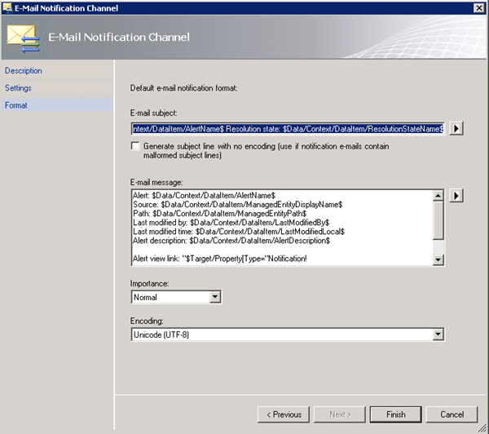This screenshot has width=489, height=434.
Task: Click the disabled Next button
Action: coord(340,414)
